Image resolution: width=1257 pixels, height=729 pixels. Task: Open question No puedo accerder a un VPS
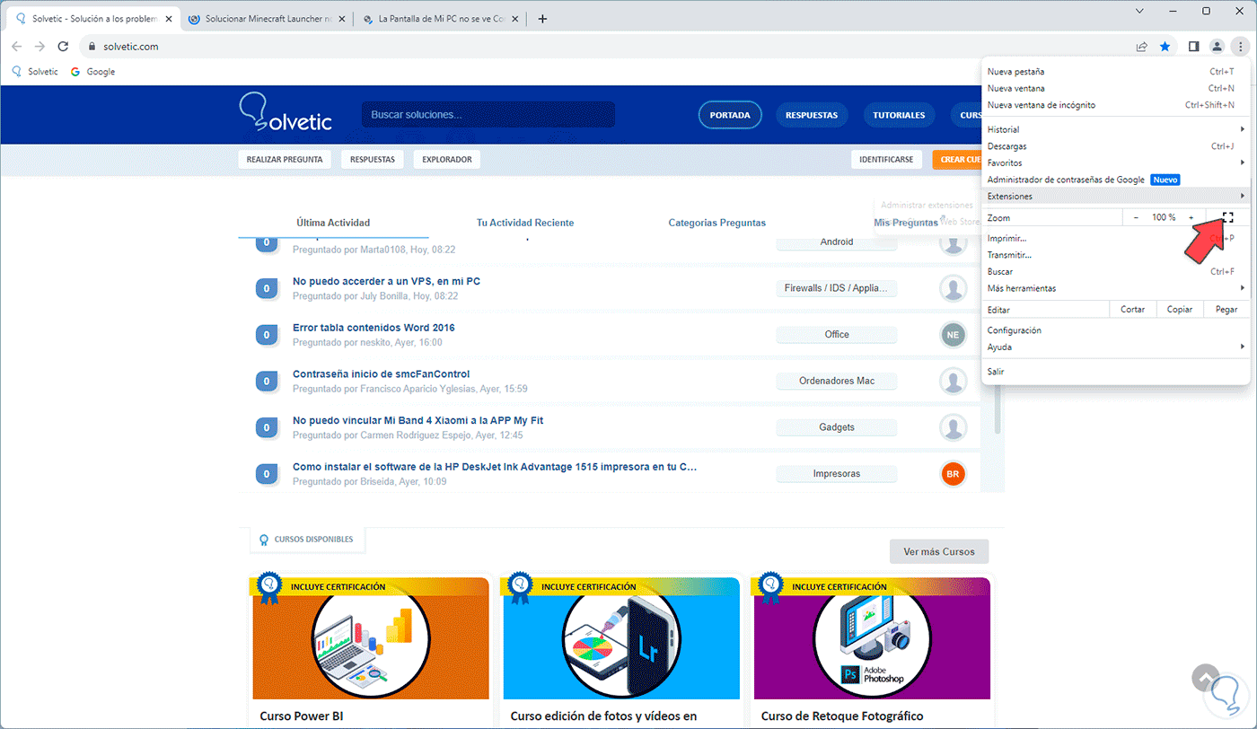[x=386, y=281]
